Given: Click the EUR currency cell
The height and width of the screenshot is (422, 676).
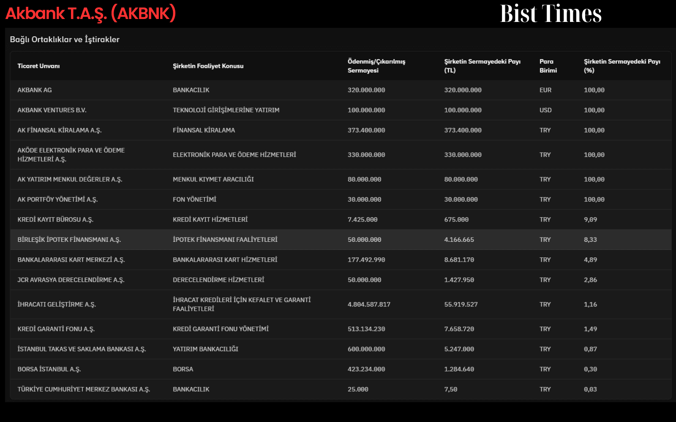Looking at the screenshot, I should point(545,90).
